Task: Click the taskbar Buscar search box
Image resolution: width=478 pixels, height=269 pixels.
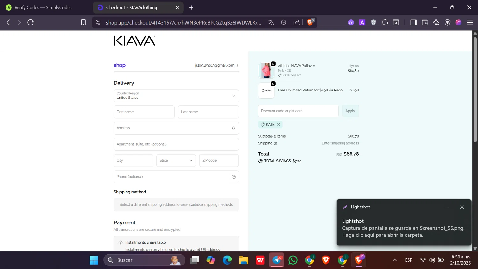Action: (x=144, y=260)
